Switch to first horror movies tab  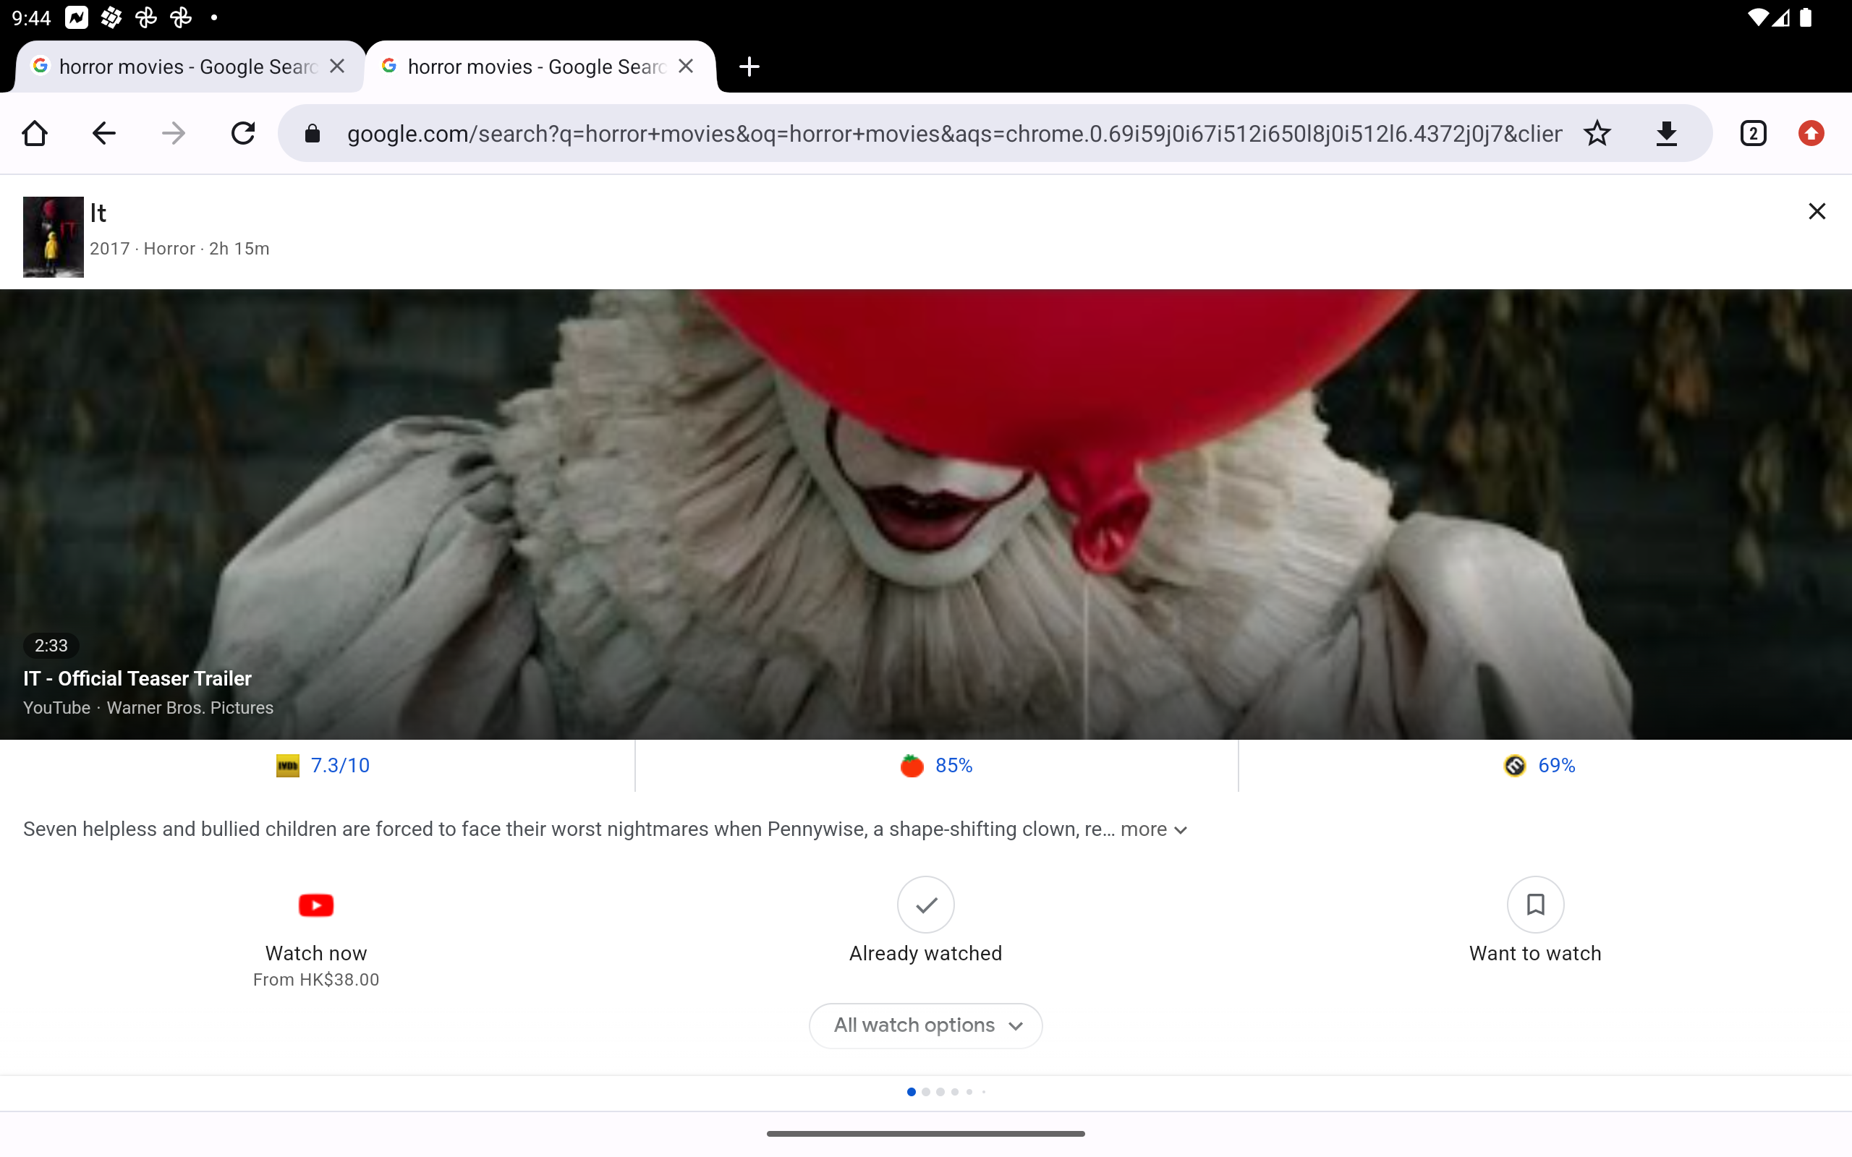click(x=187, y=67)
